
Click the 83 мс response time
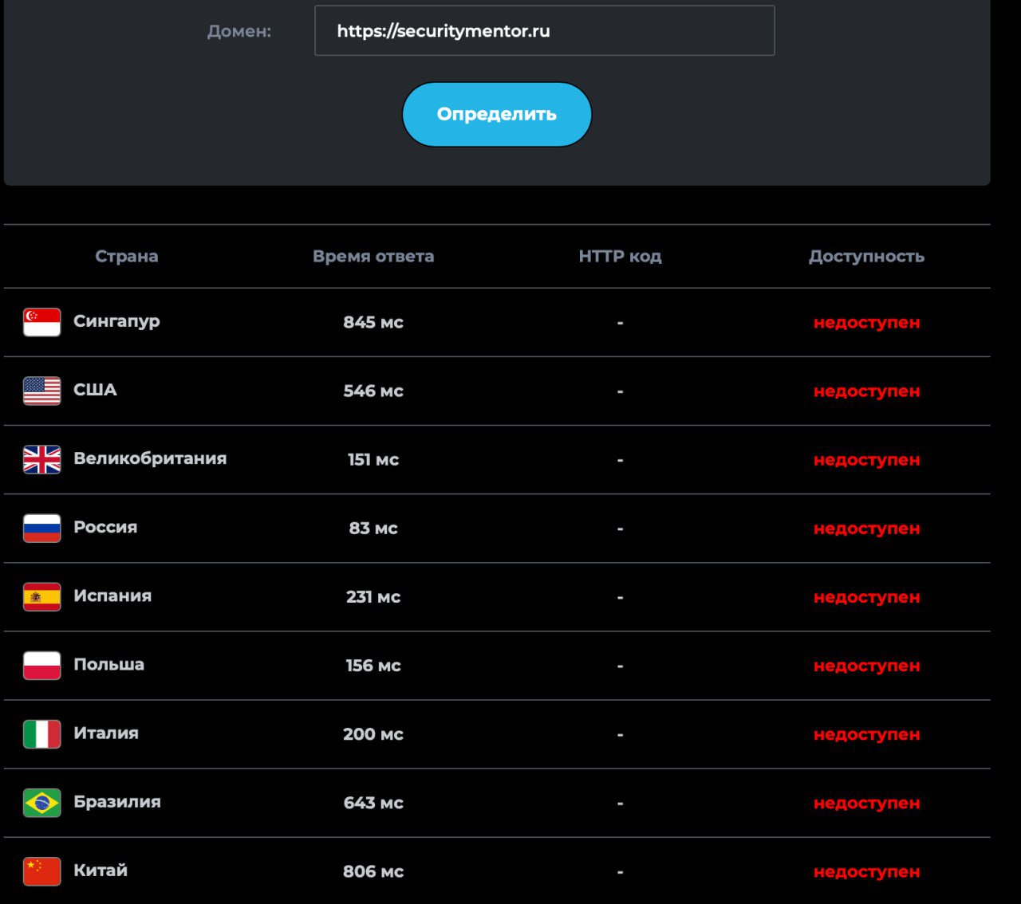pos(373,528)
